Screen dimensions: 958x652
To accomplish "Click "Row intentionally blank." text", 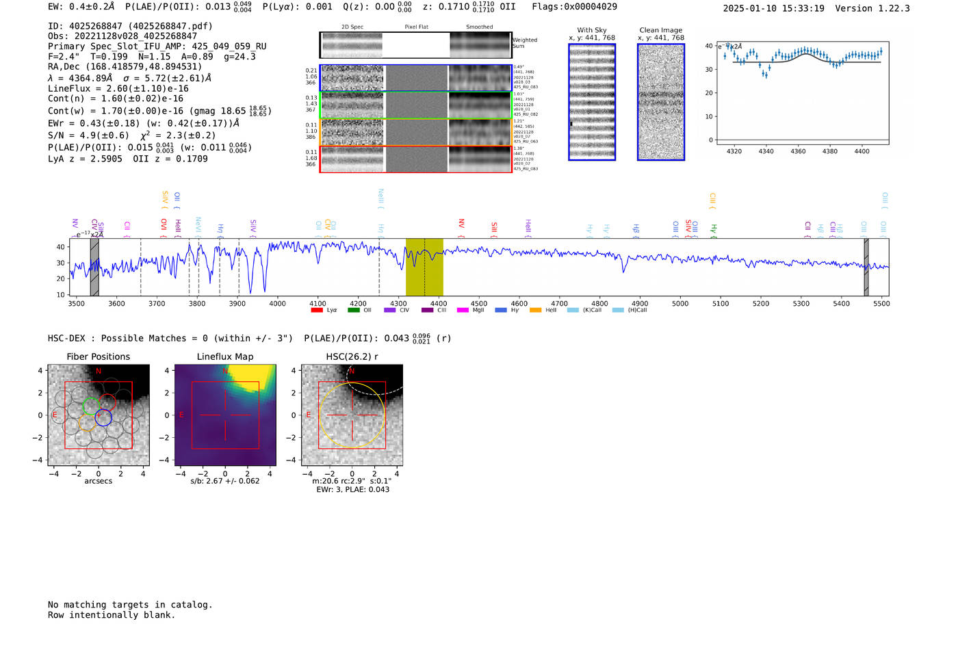I will click(x=112, y=615).
